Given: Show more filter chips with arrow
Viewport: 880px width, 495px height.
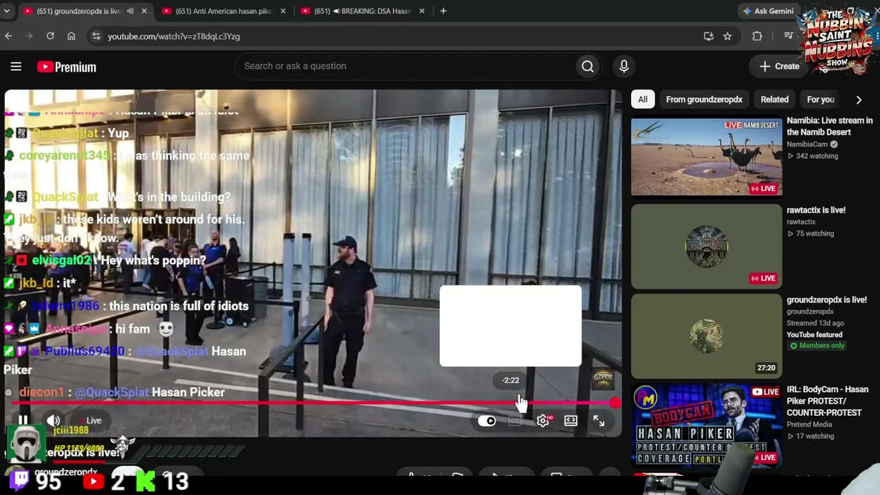Looking at the screenshot, I should [x=859, y=100].
